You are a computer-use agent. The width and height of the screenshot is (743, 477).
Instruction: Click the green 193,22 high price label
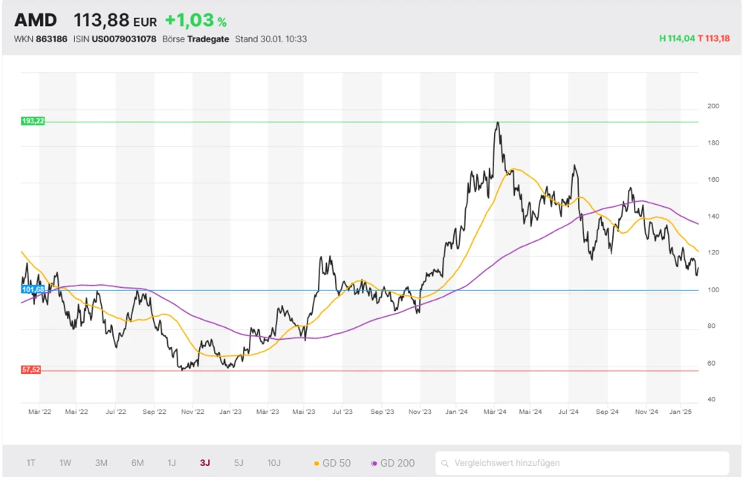(33, 121)
